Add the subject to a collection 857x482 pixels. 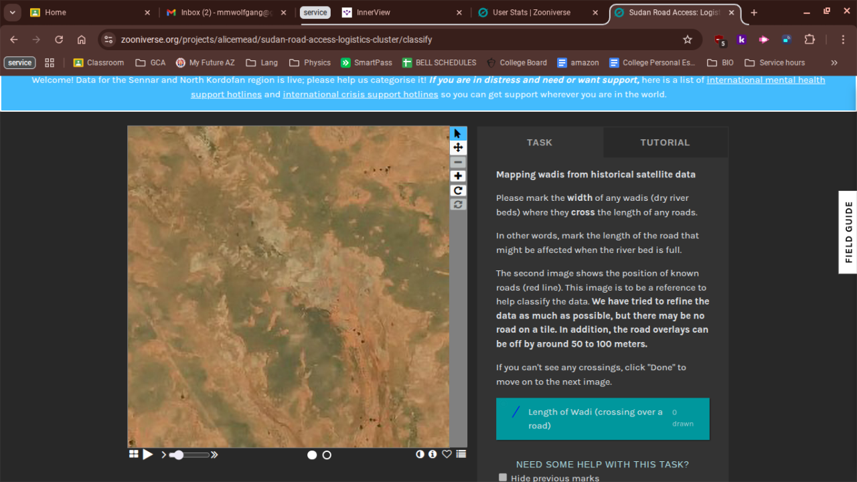pyautogui.click(x=461, y=454)
